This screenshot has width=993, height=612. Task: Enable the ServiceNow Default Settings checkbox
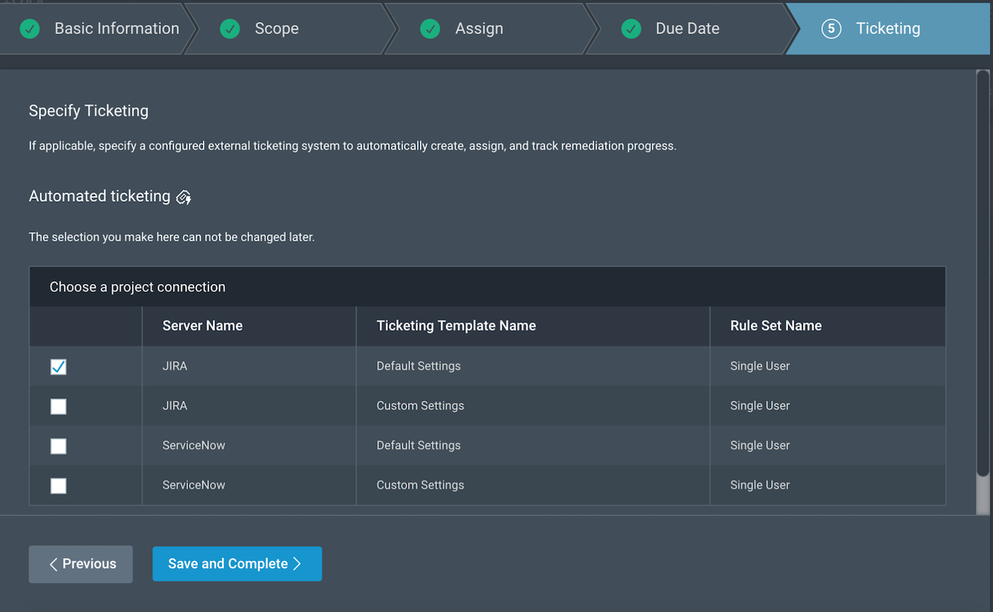click(x=59, y=446)
